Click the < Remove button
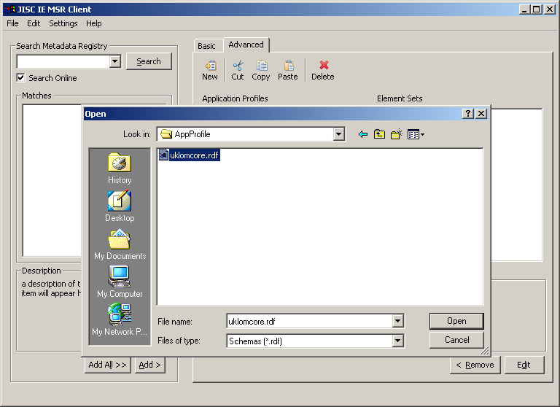Viewport: 560px width, 407px height. coord(475,365)
